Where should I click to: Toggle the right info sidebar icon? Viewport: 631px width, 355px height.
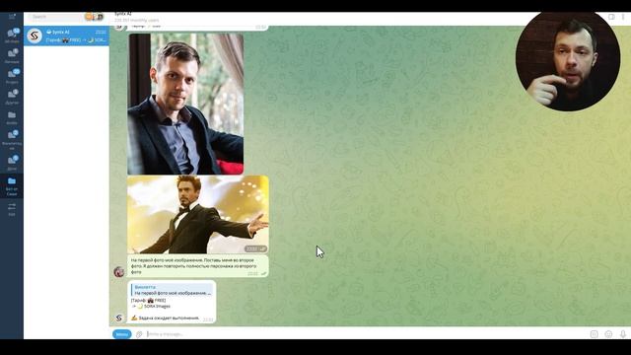pyautogui.click(x=611, y=17)
